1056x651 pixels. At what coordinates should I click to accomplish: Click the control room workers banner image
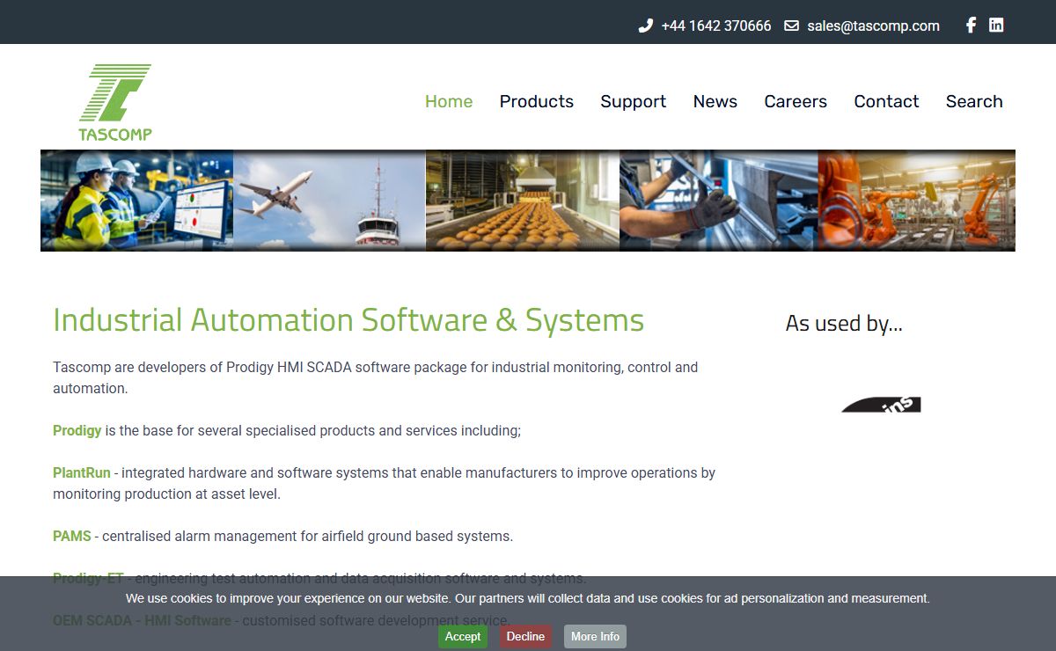137,201
